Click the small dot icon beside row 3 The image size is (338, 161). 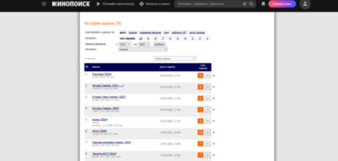pos(214,98)
